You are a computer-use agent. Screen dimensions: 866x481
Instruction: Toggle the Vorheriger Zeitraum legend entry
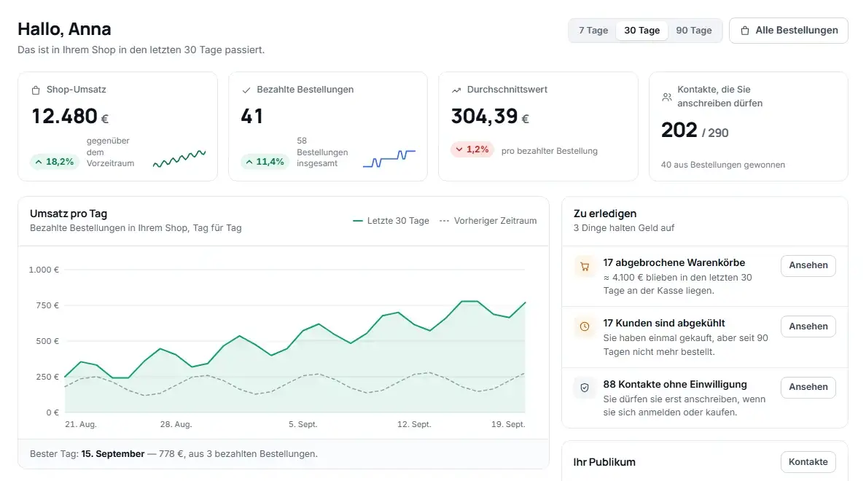coord(488,221)
